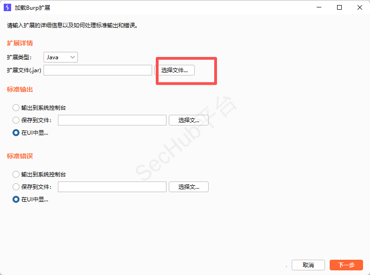This screenshot has width=370, height=275.
Task: Select 在UI中显示 radio under 标准错误
Action: 16,200
